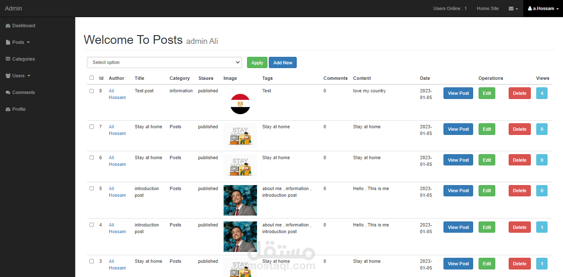Open the Select option bulk dropdown
563x277 pixels.
click(x=164, y=62)
